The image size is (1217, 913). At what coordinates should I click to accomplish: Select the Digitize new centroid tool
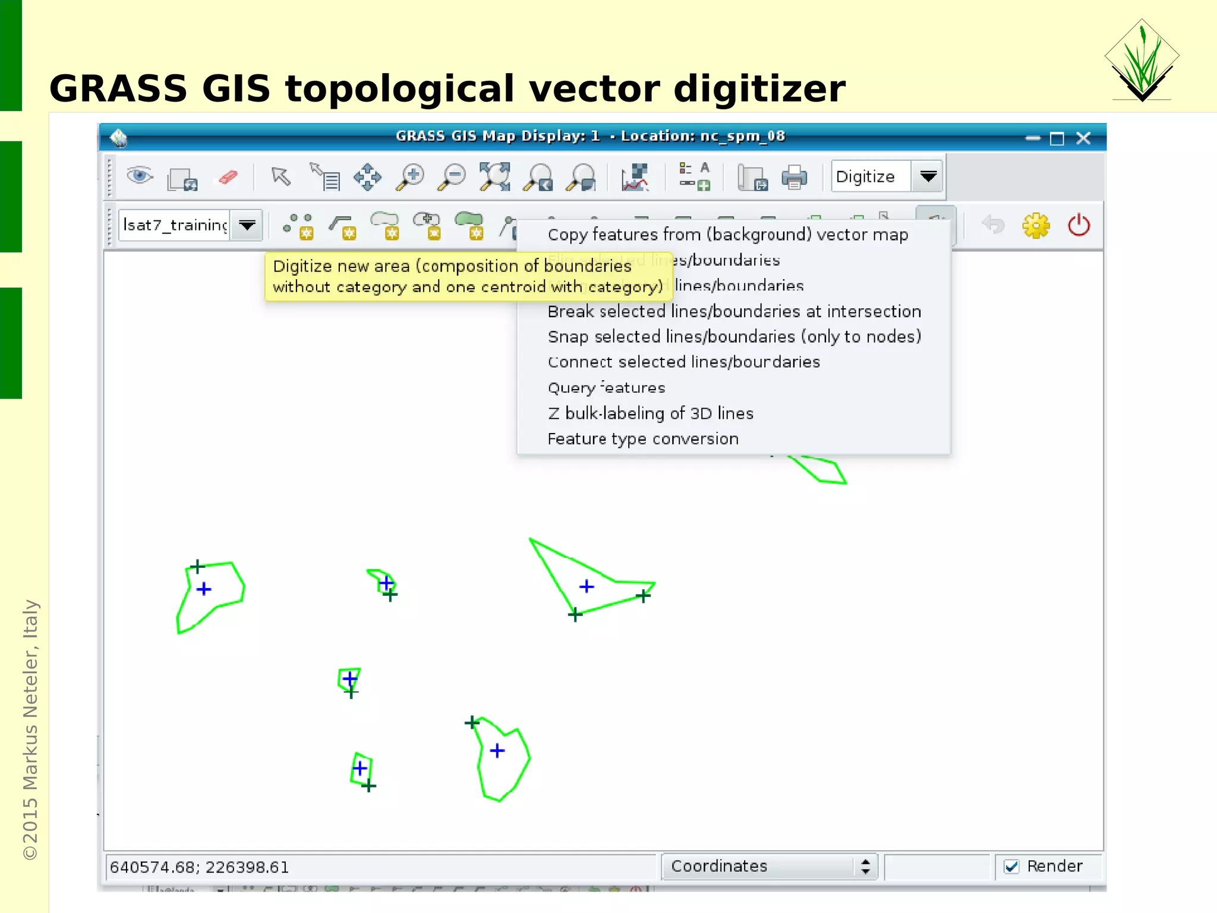click(427, 226)
